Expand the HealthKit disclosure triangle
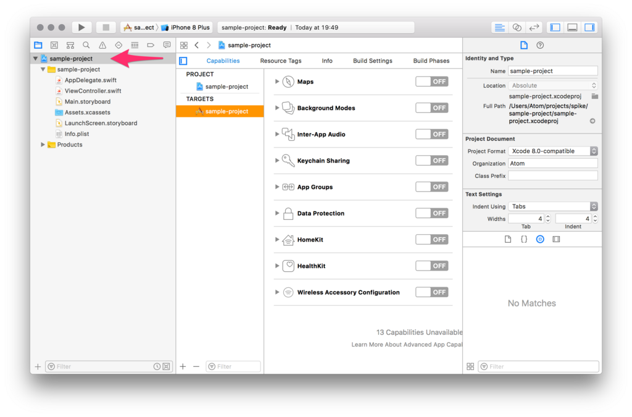 pyautogui.click(x=277, y=266)
